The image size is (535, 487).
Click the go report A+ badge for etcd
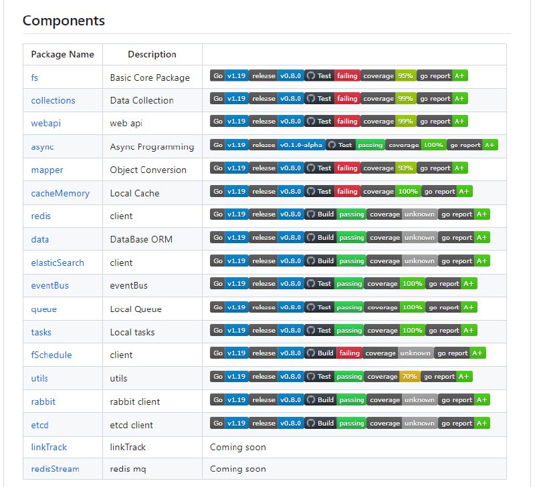point(463,423)
